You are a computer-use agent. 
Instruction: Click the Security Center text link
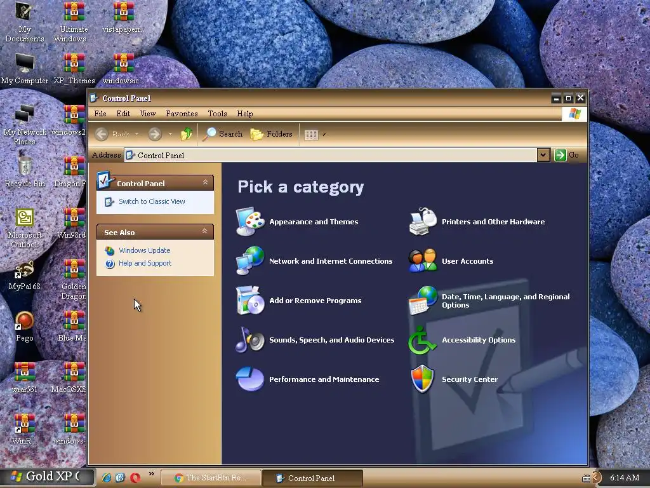(470, 379)
